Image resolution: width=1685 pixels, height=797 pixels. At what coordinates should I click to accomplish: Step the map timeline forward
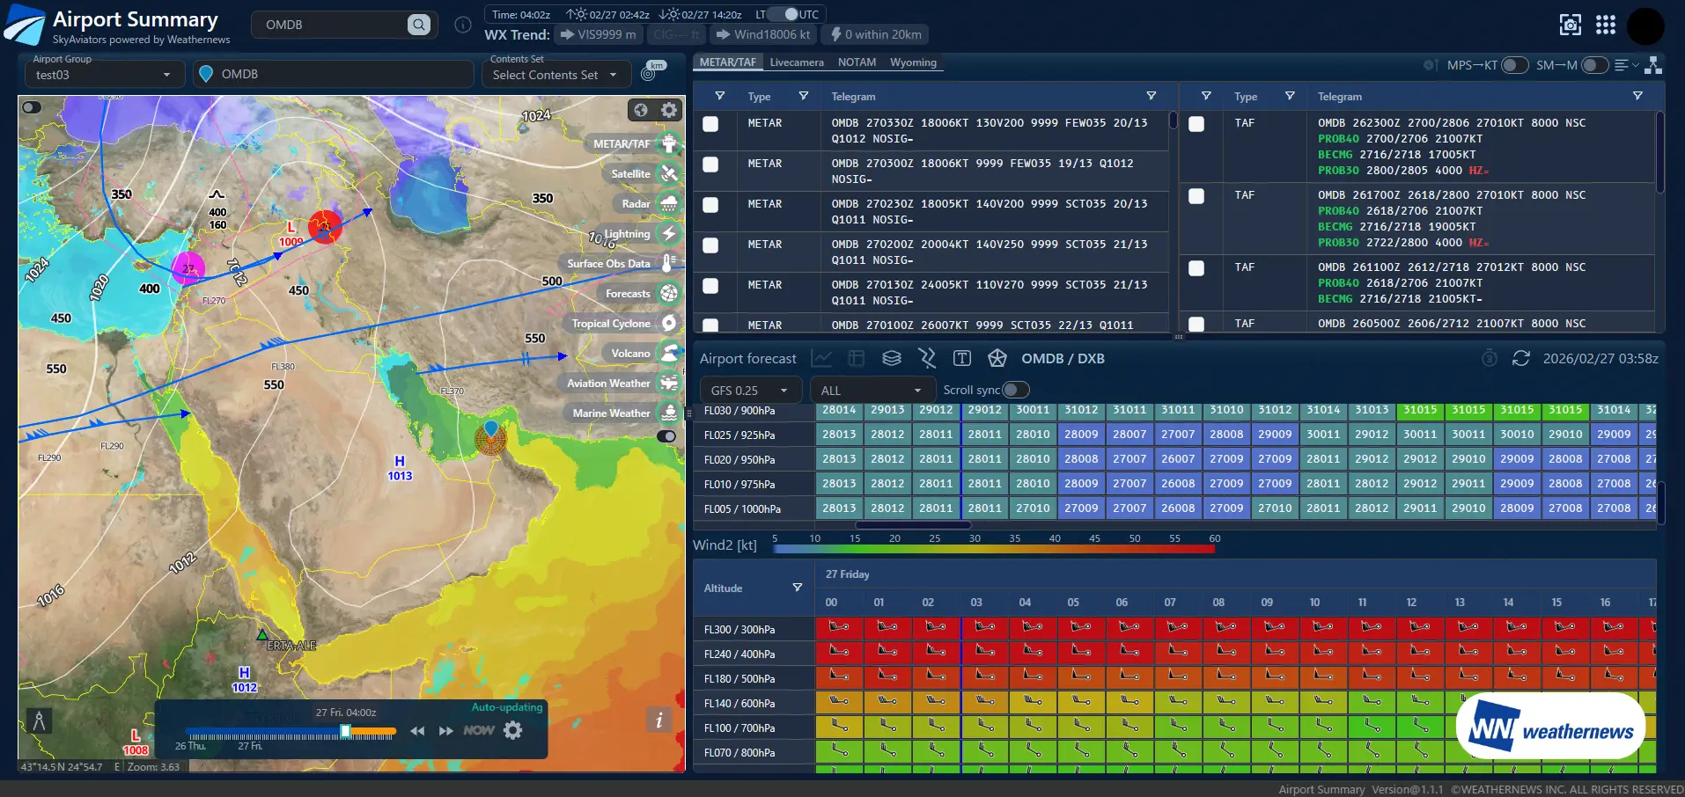pos(446,731)
